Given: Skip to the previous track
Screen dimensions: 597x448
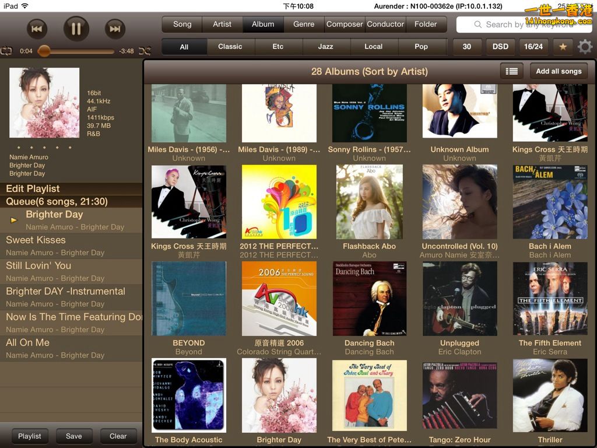Looking at the screenshot, I should click(36, 29).
